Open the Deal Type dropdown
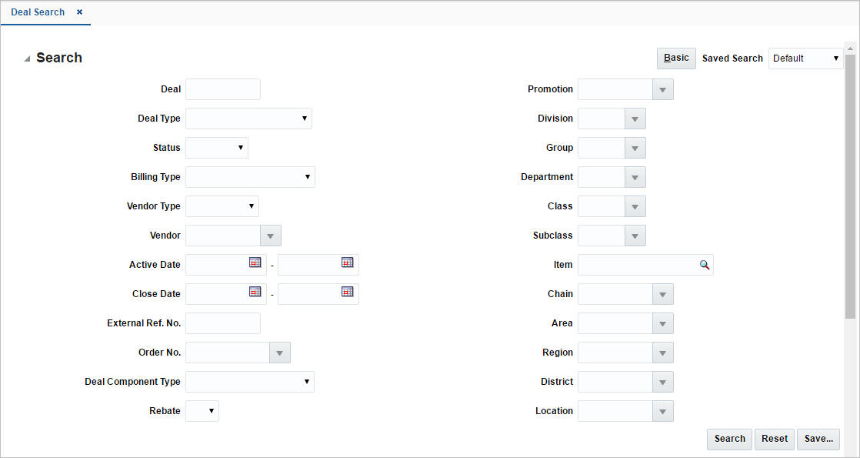 305,119
